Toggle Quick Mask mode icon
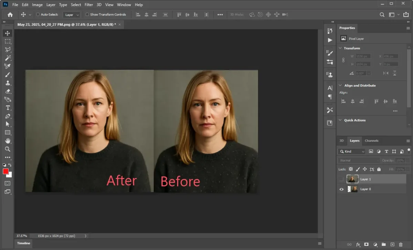The width and height of the screenshot is (413, 250). tap(8, 183)
